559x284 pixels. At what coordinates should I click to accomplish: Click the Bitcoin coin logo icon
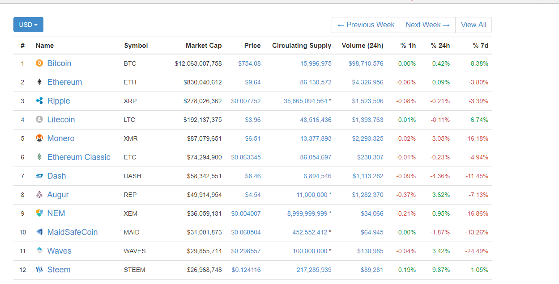tap(39, 63)
